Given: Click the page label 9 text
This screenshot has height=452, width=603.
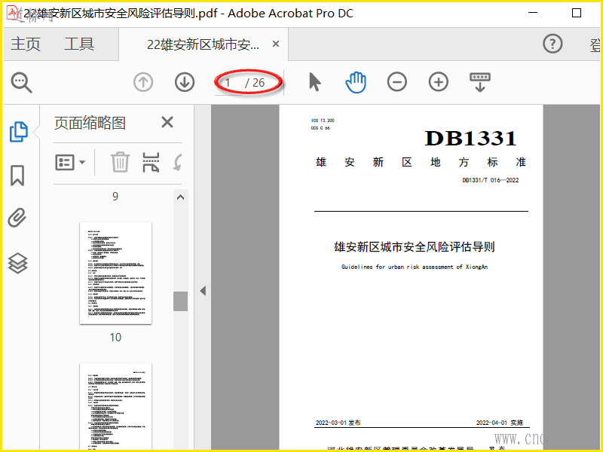Looking at the screenshot, I should (x=115, y=197).
